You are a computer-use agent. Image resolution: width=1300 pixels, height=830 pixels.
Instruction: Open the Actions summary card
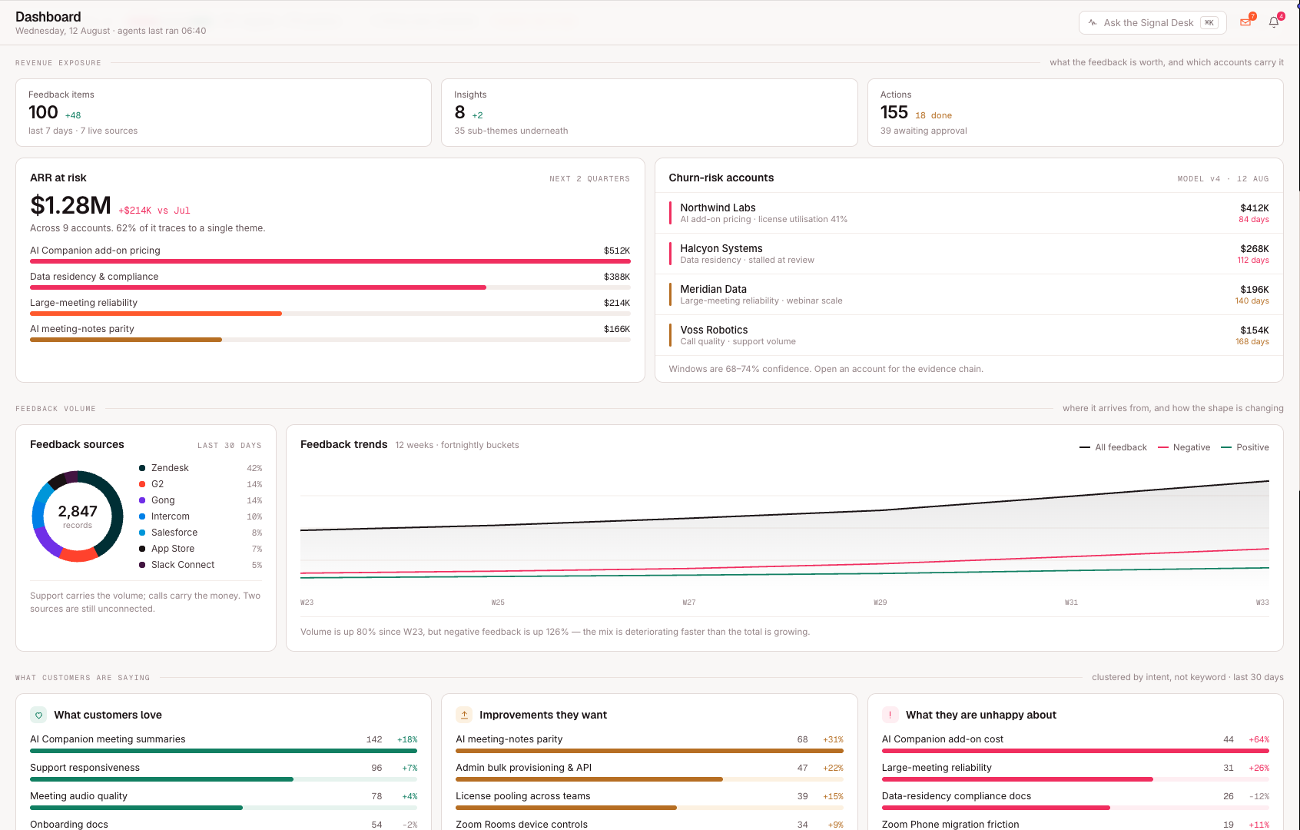coord(1075,112)
